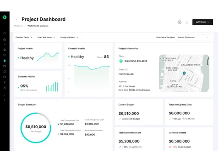Open the globe-style icon in sidebar
The height and width of the screenshot is (163, 218).
(x=5, y=50)
